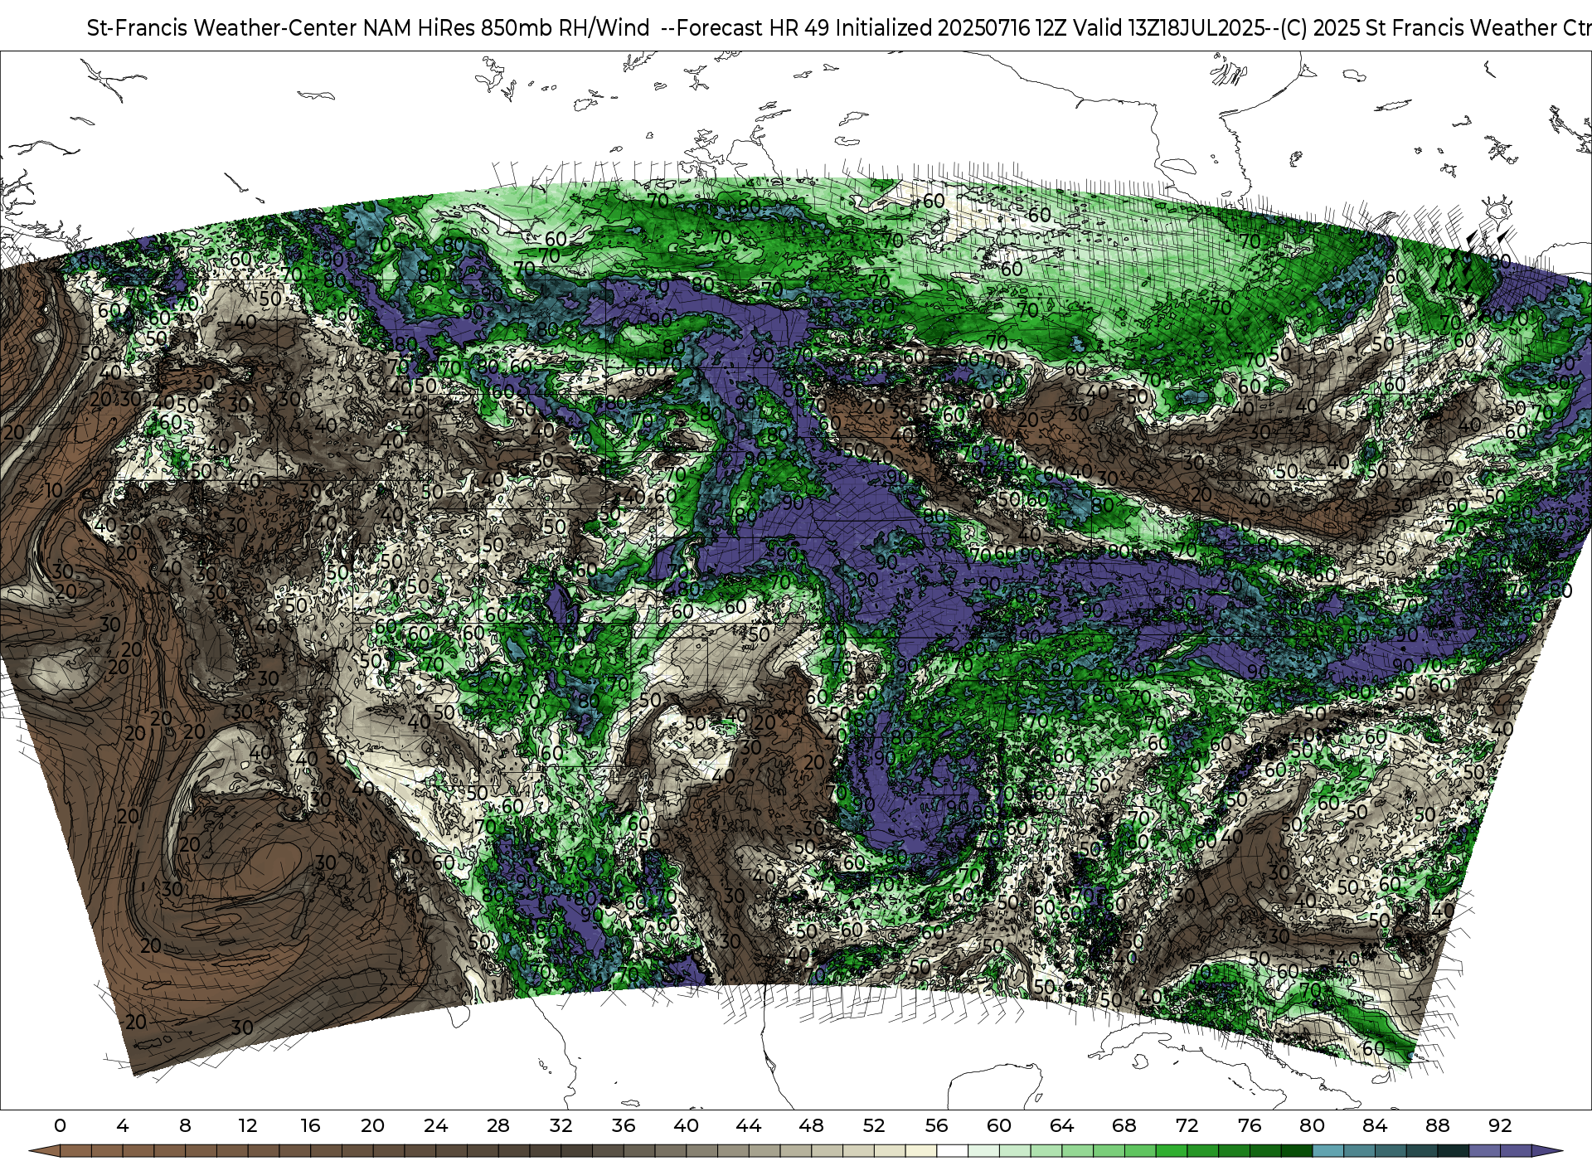
Task: Click the '84' colorbar tick label
Action: [x=1375, y=1126]
